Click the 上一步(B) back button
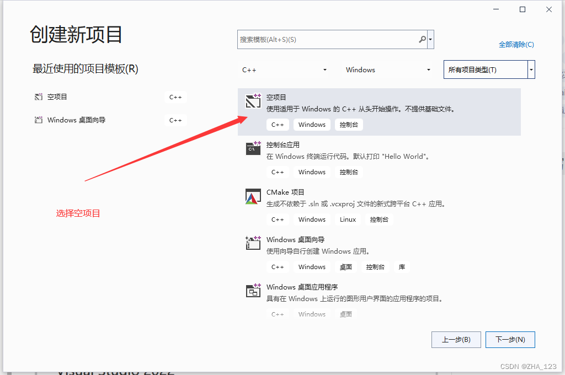Screen dimensions: 565x375 point(456,340)
